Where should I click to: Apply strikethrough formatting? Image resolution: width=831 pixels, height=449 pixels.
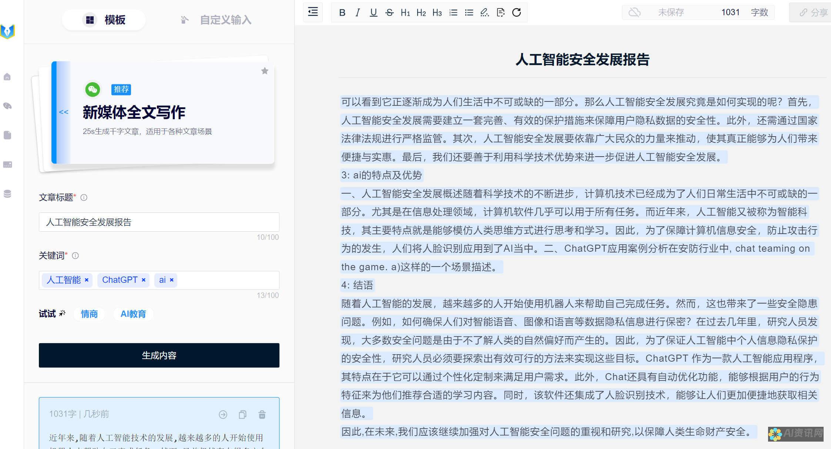click(x=389, y=13)
